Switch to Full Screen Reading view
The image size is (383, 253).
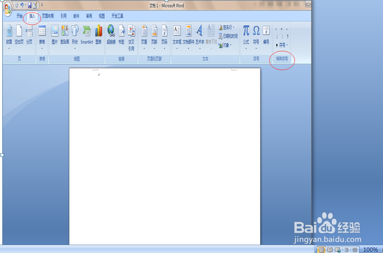tap(330, 250)
